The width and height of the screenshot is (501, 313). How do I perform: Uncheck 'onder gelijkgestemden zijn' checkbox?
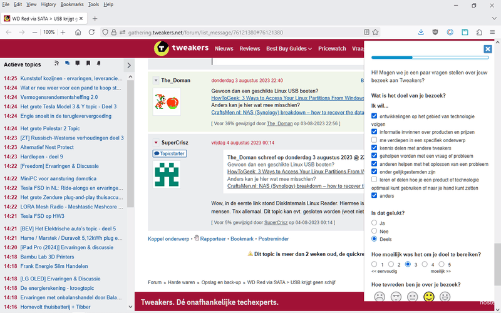(x=374, y=172)
